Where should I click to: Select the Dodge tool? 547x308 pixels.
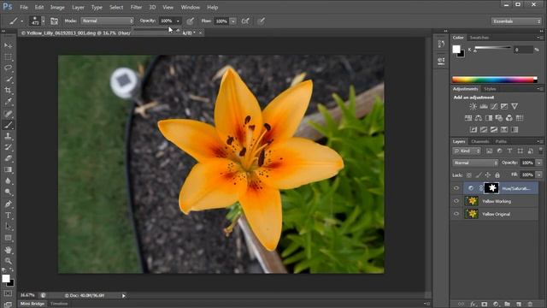tap(8, 192)
